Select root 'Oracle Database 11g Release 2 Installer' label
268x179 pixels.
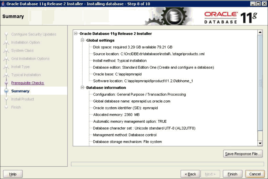(x=116, y=34)
